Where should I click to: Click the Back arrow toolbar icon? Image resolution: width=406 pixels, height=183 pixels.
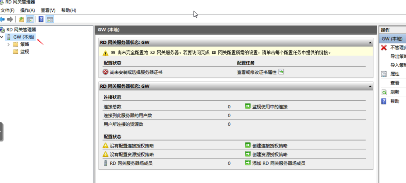click(3, 19)
